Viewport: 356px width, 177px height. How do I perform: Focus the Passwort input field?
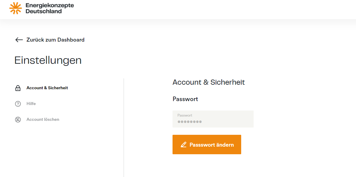(213, 119)
